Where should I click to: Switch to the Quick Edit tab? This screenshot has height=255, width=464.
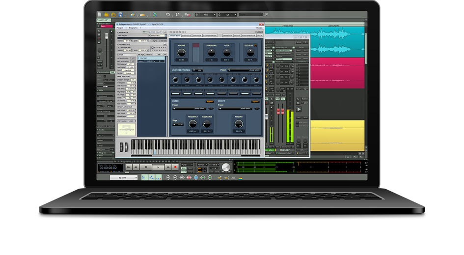pos(175,35)
